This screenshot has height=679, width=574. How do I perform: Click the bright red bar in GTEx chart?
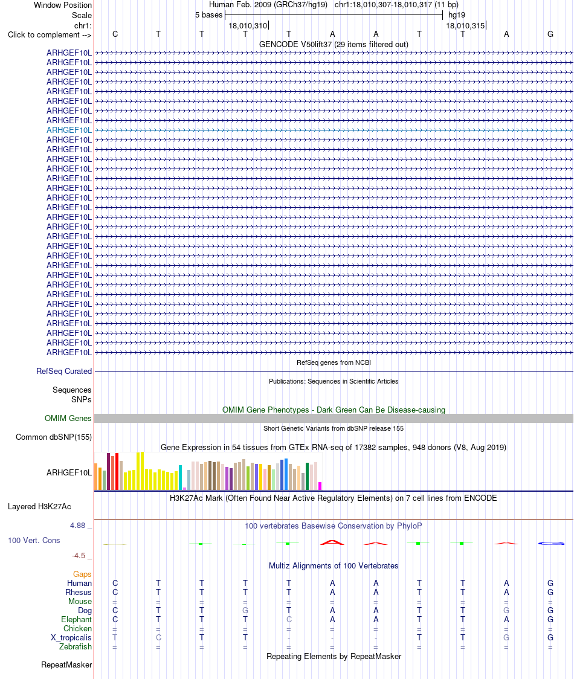117,472
